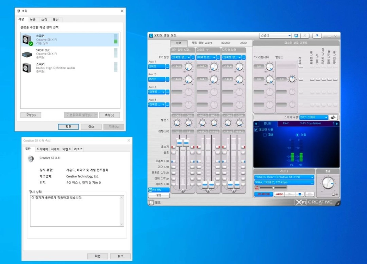
Task: Switch to the EAX tab in the effects panel
Action: pyautogui.click(x=286, y=124)
